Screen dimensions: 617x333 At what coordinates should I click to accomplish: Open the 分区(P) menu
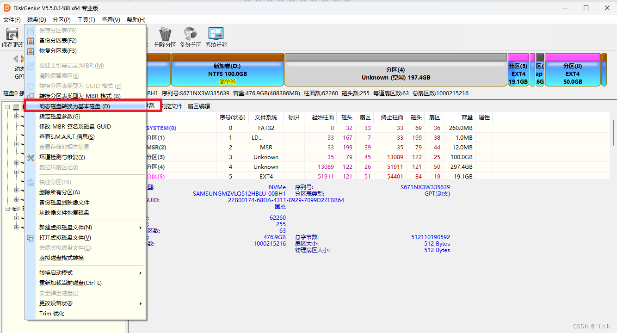pos(62,20)
